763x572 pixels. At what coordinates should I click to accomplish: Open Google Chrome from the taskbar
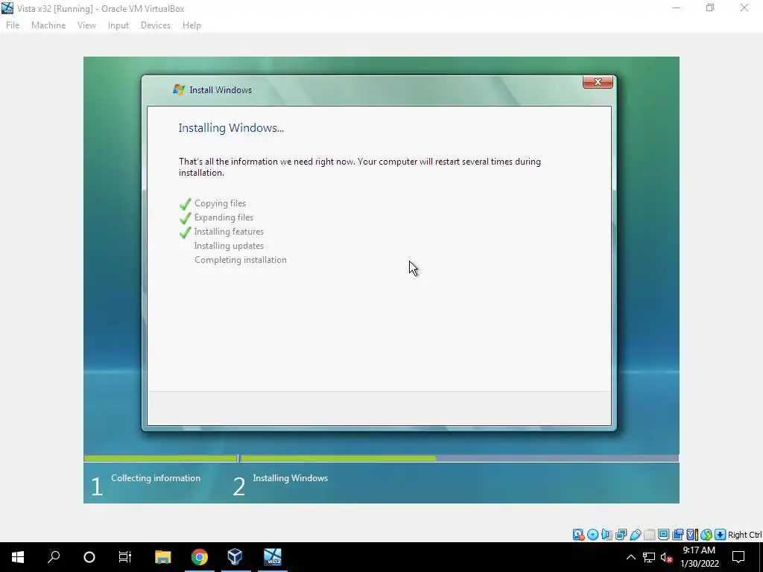[199, 557]
